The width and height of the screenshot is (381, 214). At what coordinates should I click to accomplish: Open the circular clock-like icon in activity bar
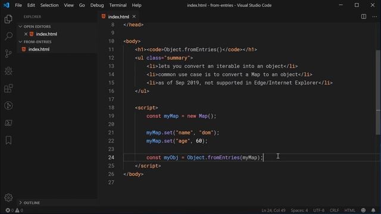coord(8,106)
